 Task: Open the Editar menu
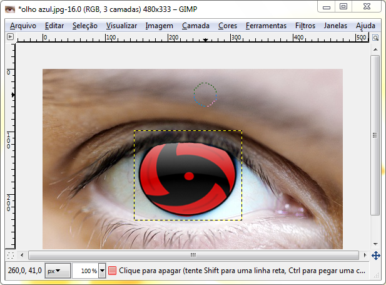coord(54,26)
